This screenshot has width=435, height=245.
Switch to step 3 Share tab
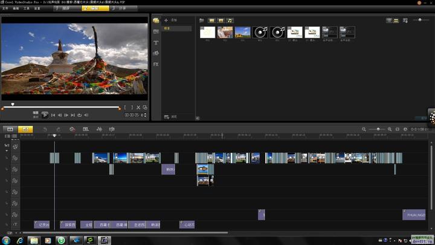(123, 8)
